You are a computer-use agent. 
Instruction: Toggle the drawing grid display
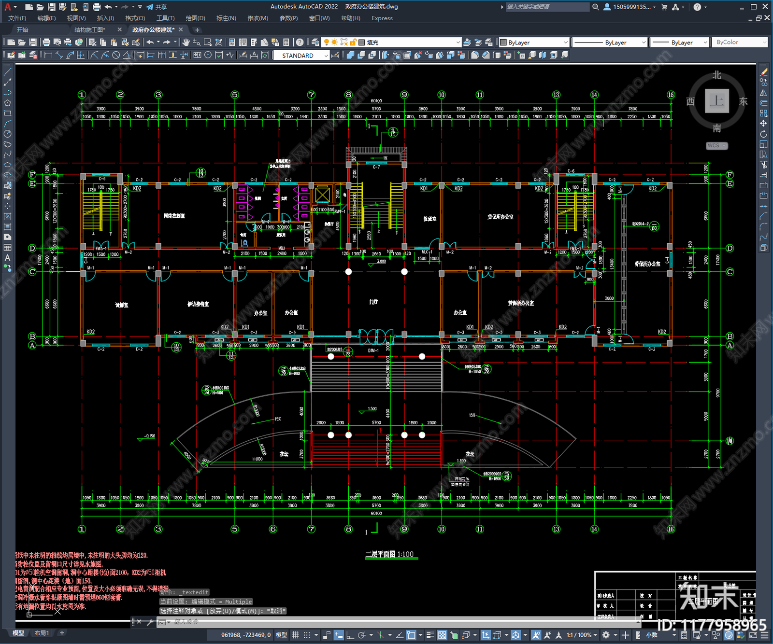[295, 635]
